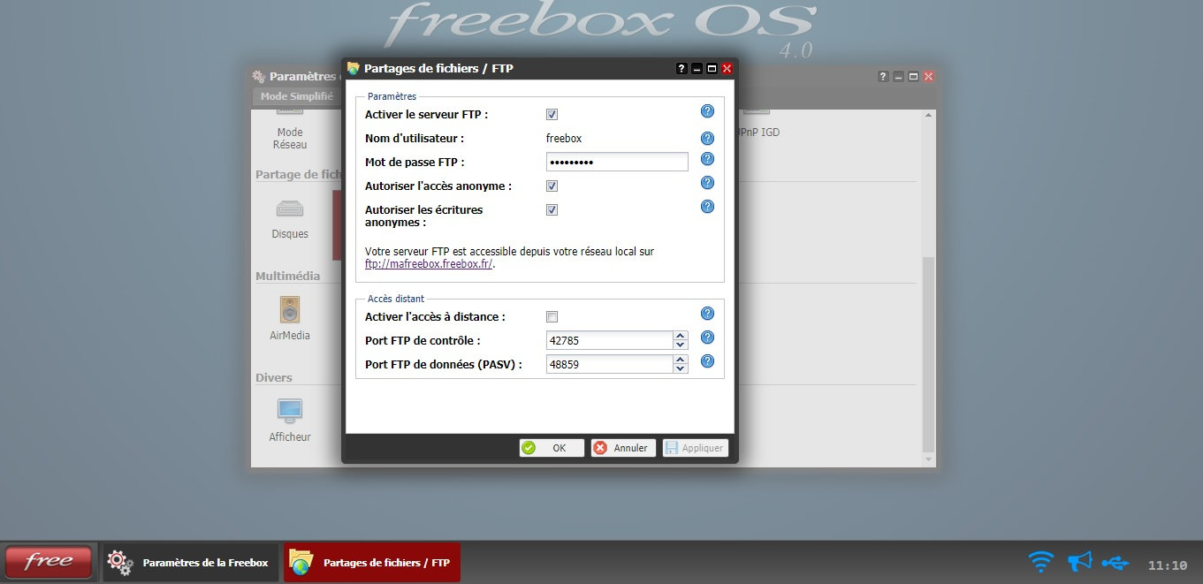Click the FTP dialog title bar help icon

click(681, 68)
